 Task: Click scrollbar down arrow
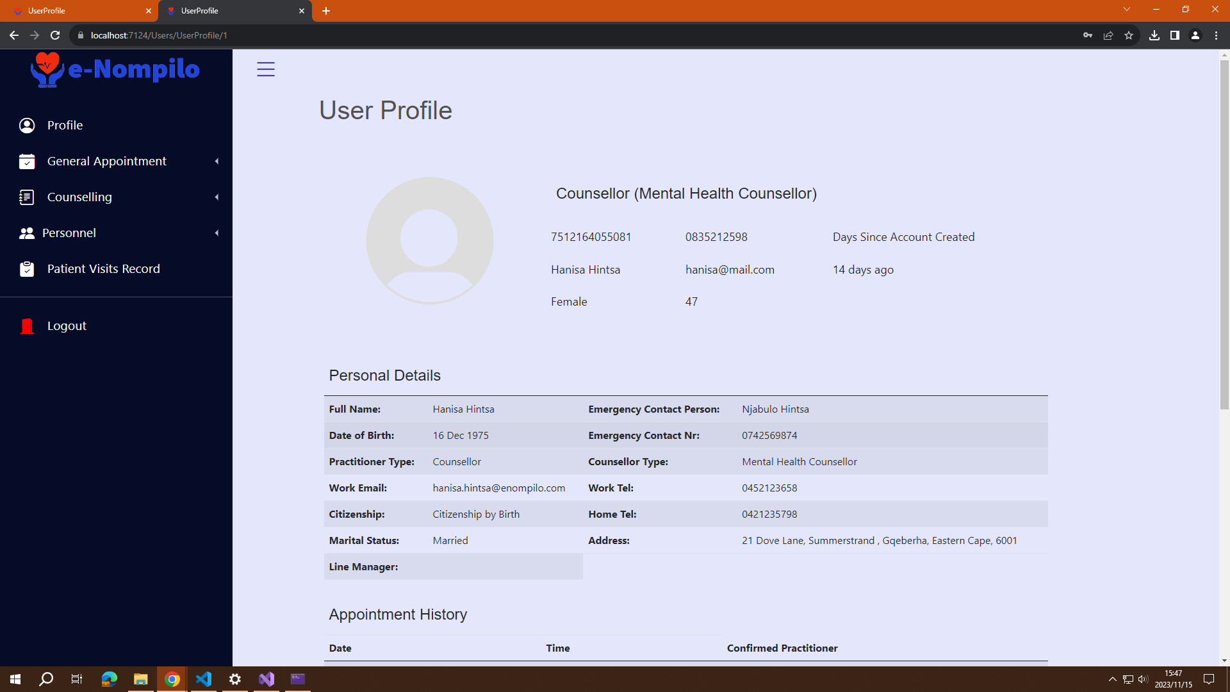point(1224,661)
